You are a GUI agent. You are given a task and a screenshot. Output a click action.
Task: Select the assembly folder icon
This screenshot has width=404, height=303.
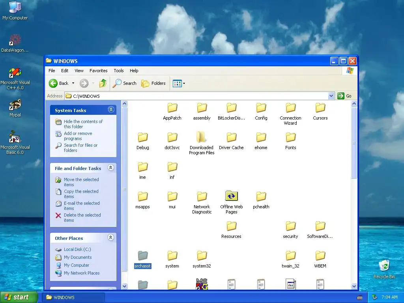point(202,108)
